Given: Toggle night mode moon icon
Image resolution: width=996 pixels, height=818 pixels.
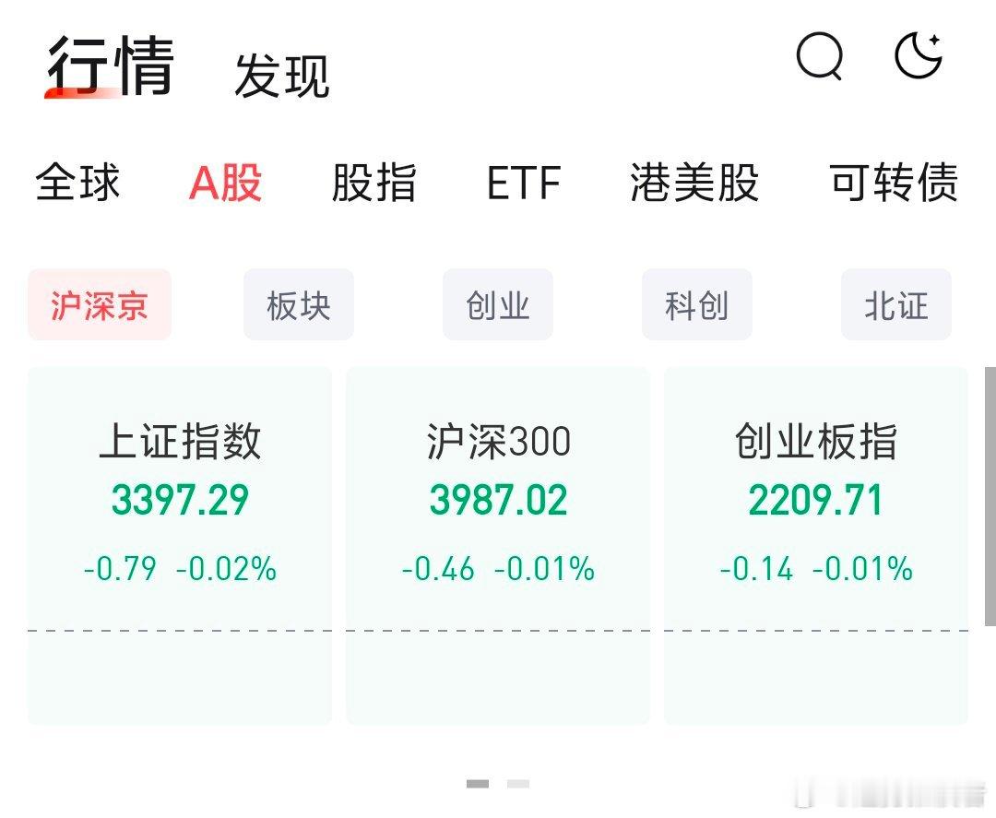Looking at the screenshot, I should point(918,55).
